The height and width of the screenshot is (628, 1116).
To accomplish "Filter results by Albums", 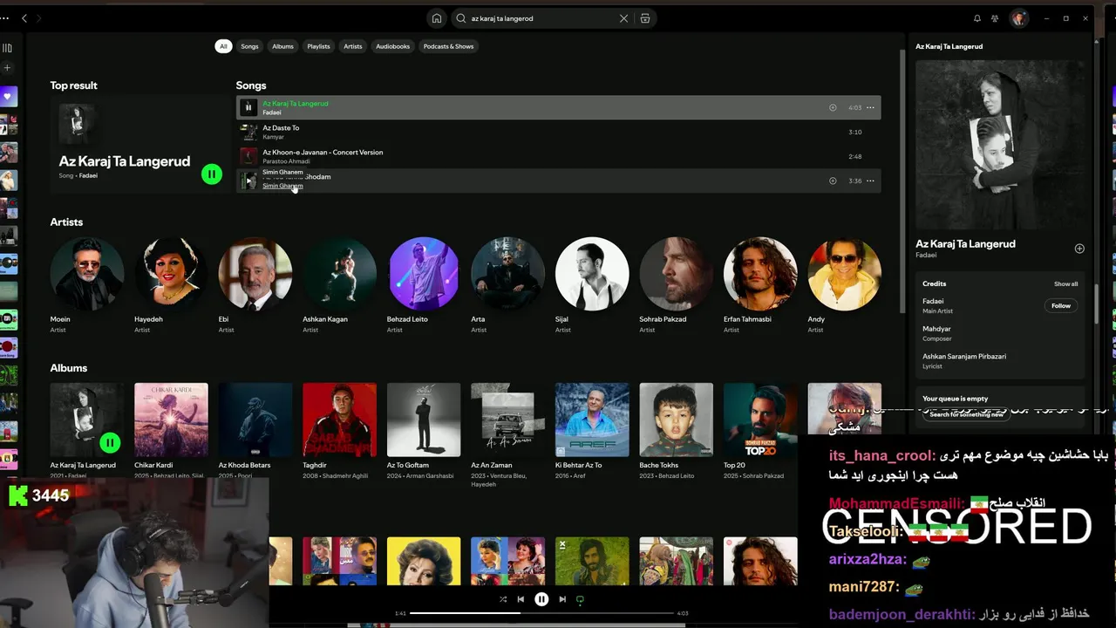I will coord(283,46).
